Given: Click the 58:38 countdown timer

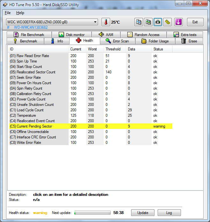Looking at the screenshot, I should [x=118, y=213].
